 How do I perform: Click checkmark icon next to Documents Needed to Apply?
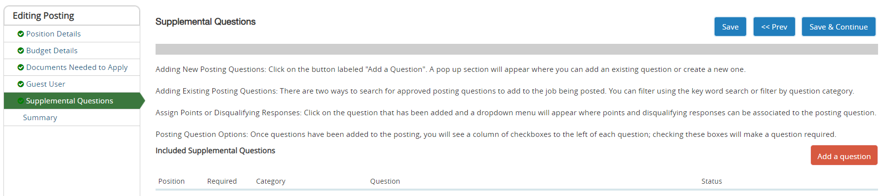click(21, 67)
